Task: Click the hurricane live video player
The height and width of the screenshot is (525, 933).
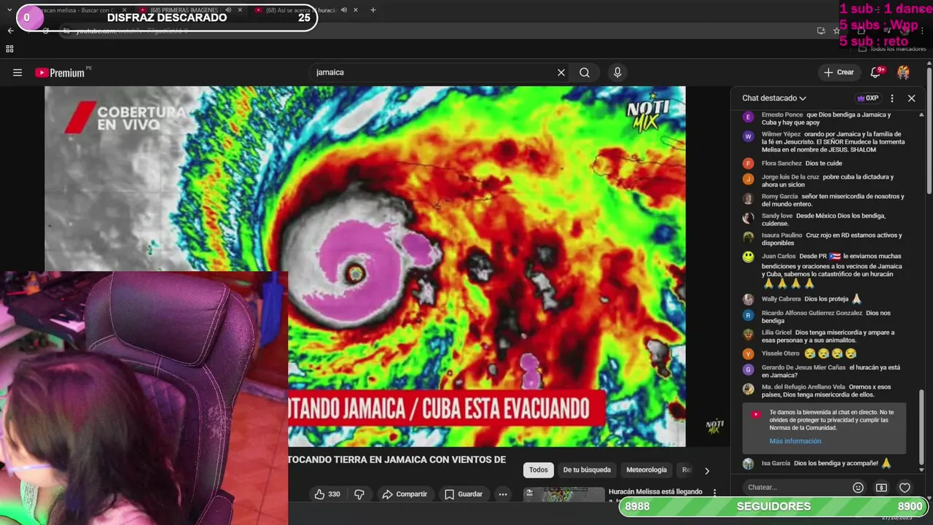Action: [x=364, y=266]
